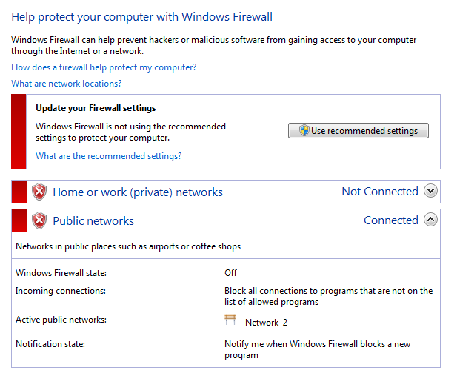Click the Windows Firewall state 'Off' value

231,273
